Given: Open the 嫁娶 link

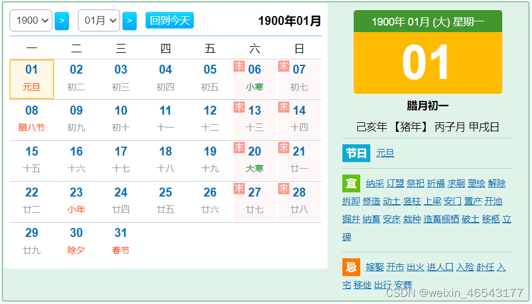Looking at the screenshot, I should coord(375,267).
